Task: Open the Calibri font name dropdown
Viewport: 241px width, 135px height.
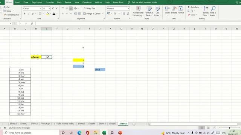Action: coord(41,9)
